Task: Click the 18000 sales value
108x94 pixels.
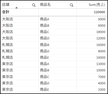Action: pyautogui.click(x=101, y=32)
